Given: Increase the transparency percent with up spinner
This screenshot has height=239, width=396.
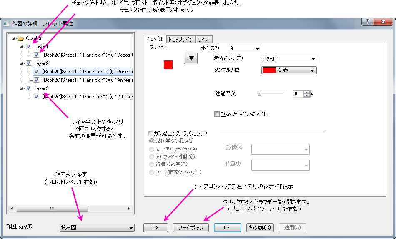Looking at the screenshot, I should point(307,92).
